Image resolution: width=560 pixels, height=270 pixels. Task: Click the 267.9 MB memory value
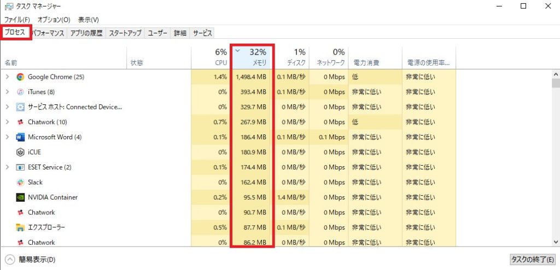pos(254,122)
